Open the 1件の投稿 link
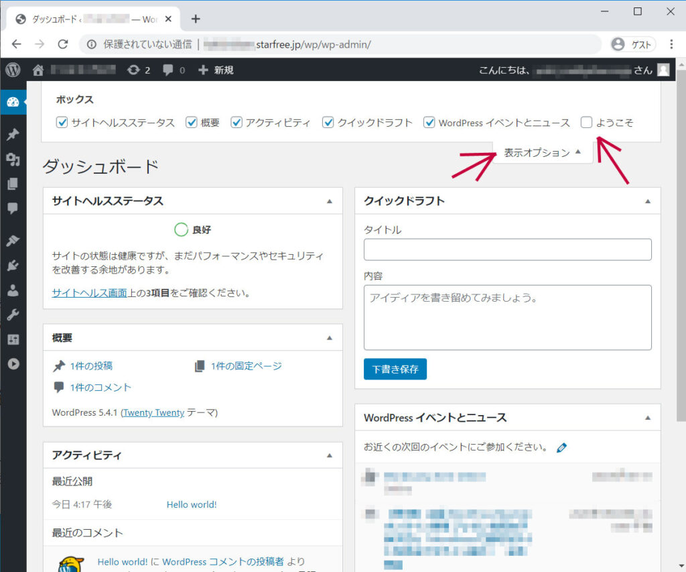This screenshot has height=572, width=686. click(91, 366)
